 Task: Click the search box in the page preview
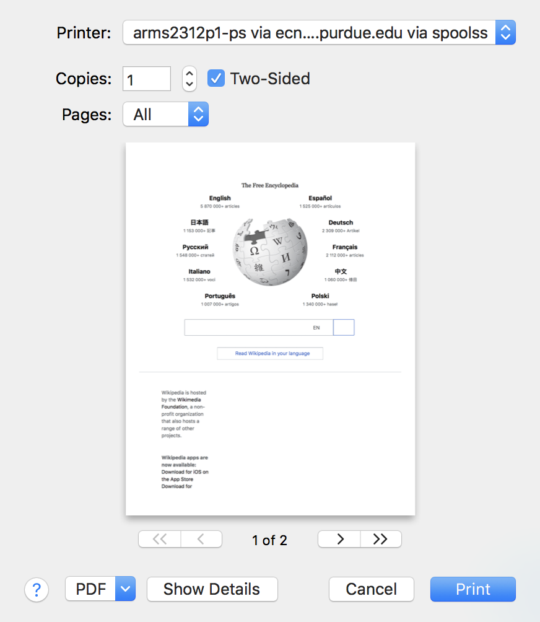pyautogui.click(x=258, y=328)
